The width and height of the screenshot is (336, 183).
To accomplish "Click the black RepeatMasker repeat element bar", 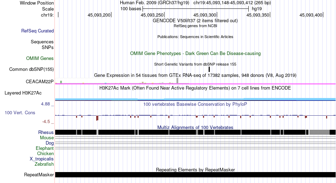I will (196, 175).
